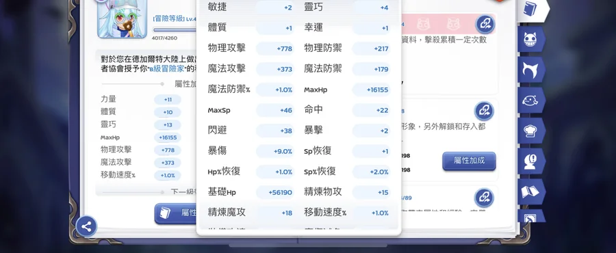Select the MaxHp +16155 value in popup
616x253 pixels.
(x=371, y=90)
